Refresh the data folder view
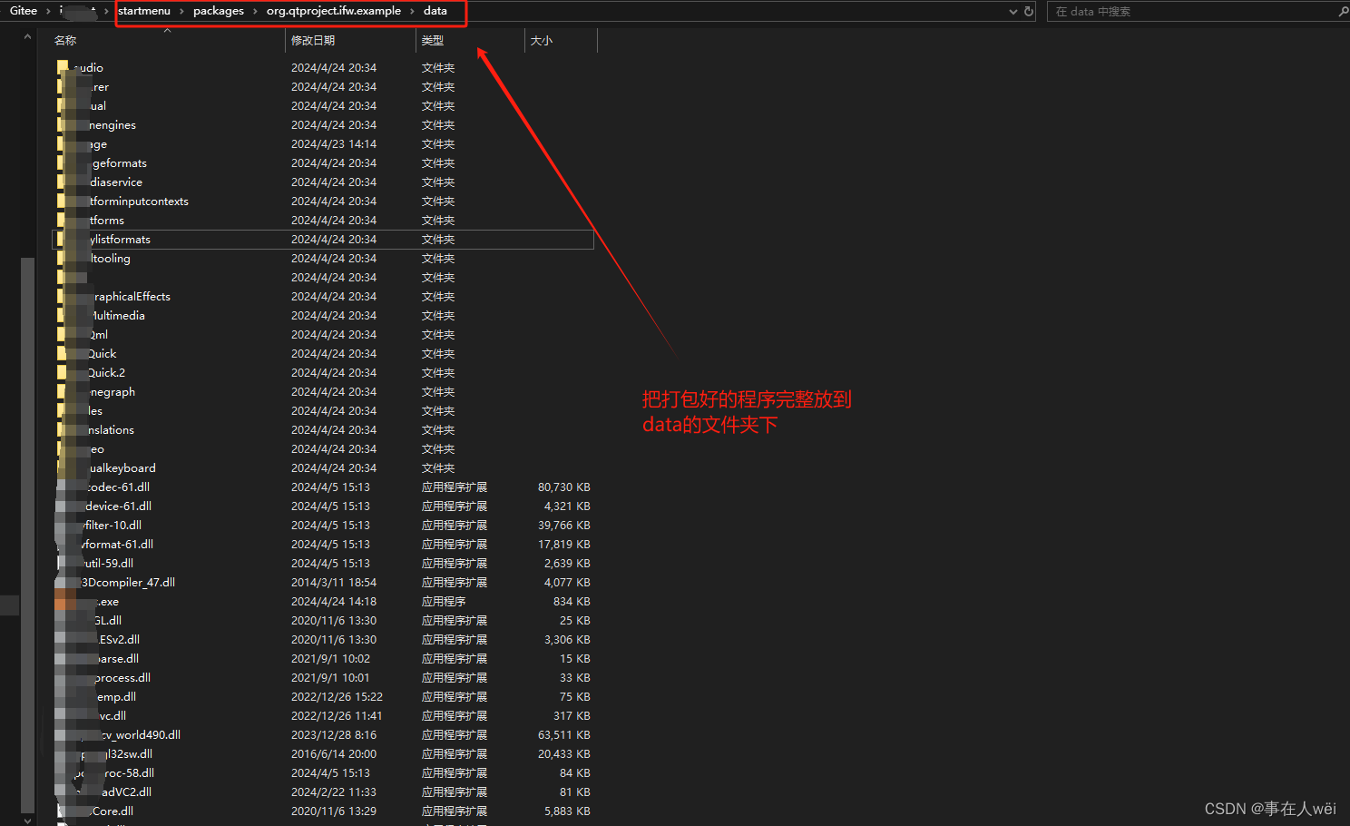Screen dimensions: 1350x826 pyautogui.click(x=1029, y=12)
